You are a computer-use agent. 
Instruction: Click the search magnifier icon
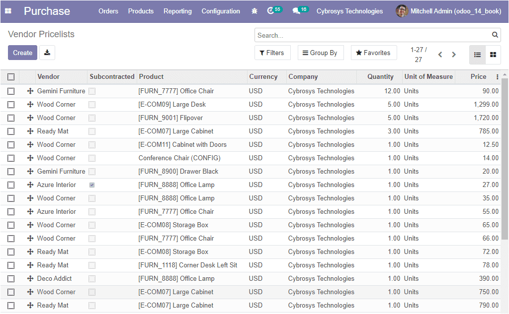point(495,35)
